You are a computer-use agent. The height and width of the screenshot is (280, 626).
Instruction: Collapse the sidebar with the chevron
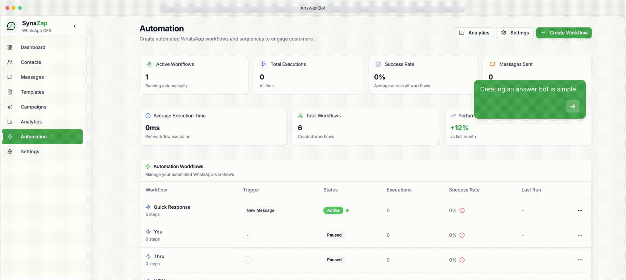click(75, 26)
